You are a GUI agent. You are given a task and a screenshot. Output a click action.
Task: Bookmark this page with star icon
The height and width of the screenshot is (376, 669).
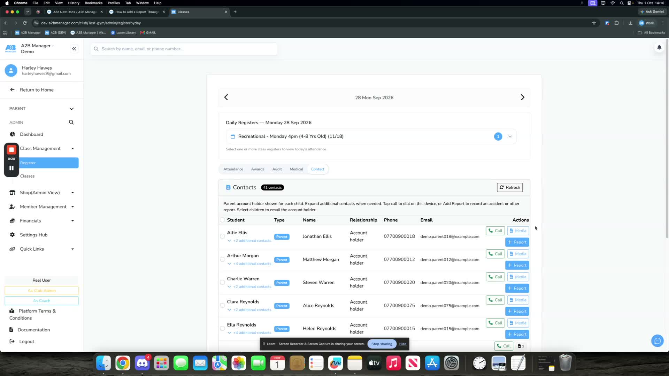pyautogui.click(x=594, y=23)
